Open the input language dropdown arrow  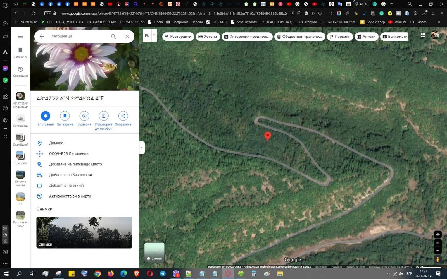[x=154, y=35]
